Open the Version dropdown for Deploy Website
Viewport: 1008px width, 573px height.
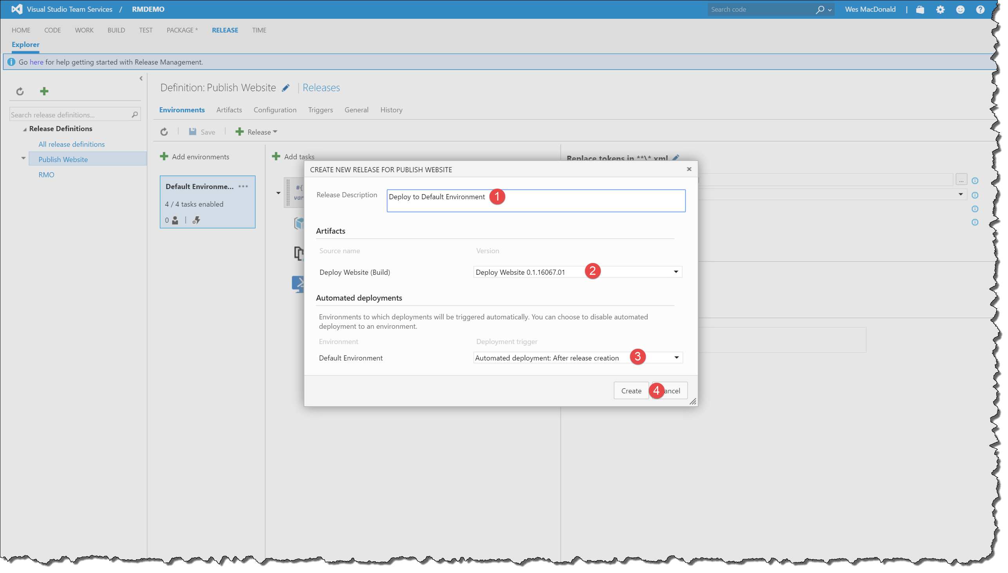tap(676, 272)
